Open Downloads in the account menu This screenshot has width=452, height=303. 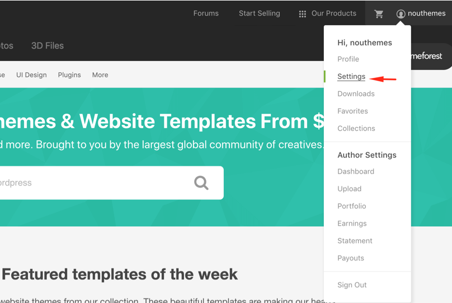point(356,94)
